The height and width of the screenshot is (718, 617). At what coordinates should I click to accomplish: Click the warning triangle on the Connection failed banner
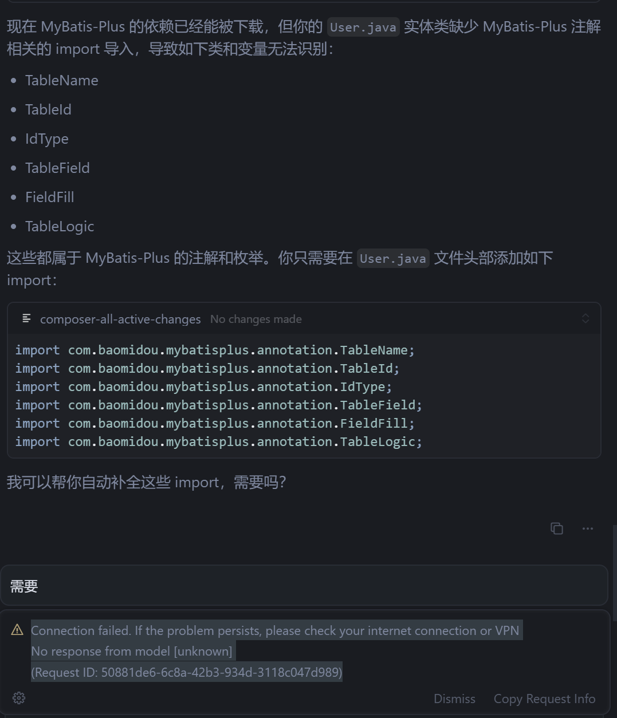point(17,629)
